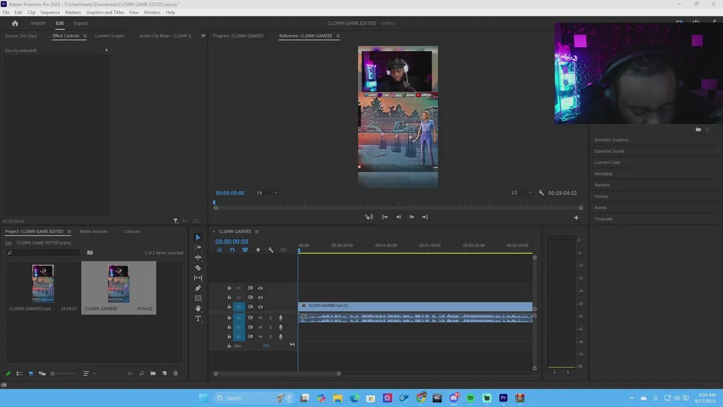Viewport: 723px width, 407px height.
Task: Open Spotify from the taskbar
Action: 471,398
